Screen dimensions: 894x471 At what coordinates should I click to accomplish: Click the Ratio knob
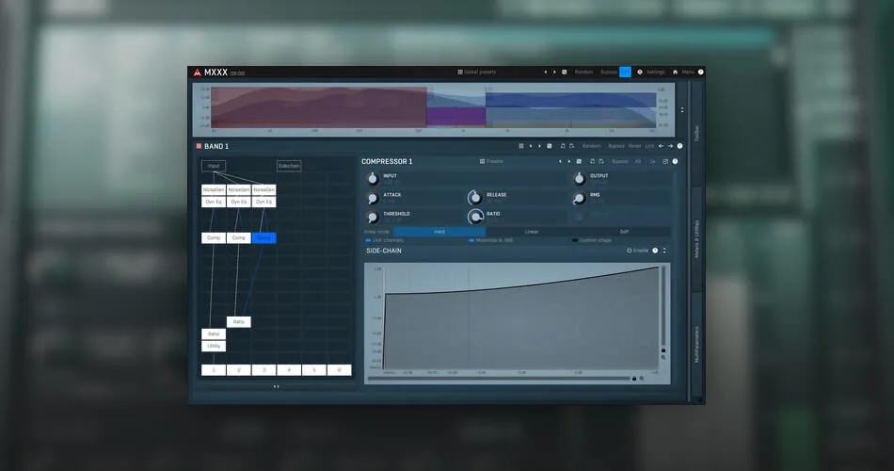475,217
